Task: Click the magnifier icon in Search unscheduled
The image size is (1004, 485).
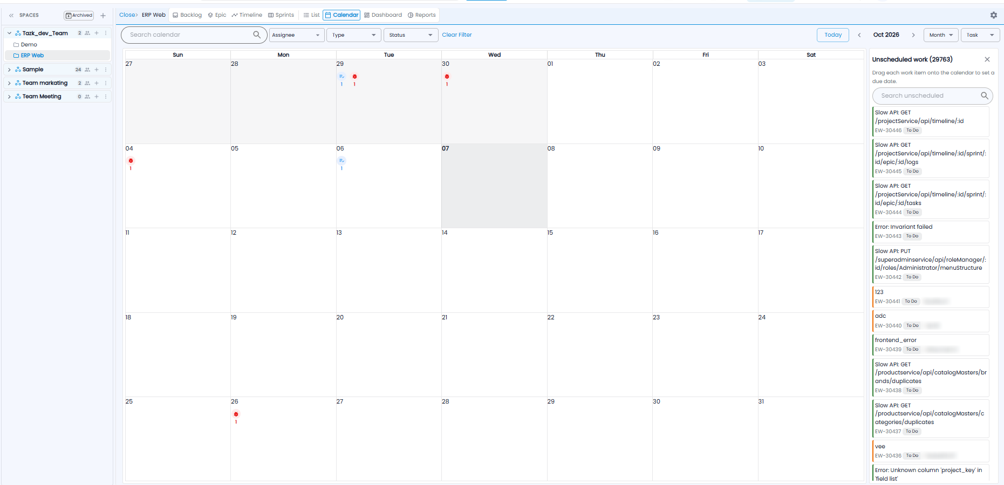Action: coord(985,95)
